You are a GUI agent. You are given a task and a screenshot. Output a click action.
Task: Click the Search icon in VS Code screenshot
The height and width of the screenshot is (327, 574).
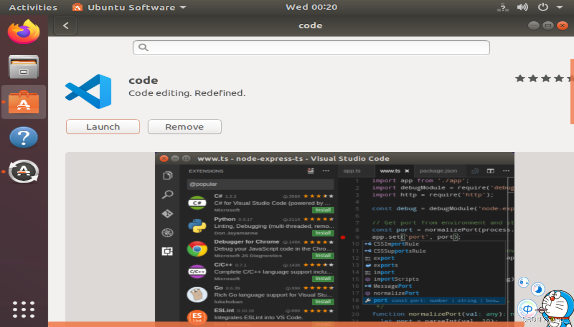pos(168,194)
